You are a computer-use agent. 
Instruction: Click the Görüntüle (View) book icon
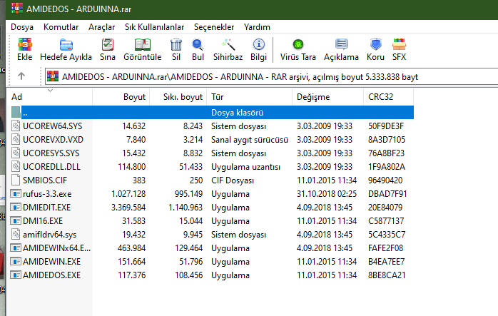142,44
